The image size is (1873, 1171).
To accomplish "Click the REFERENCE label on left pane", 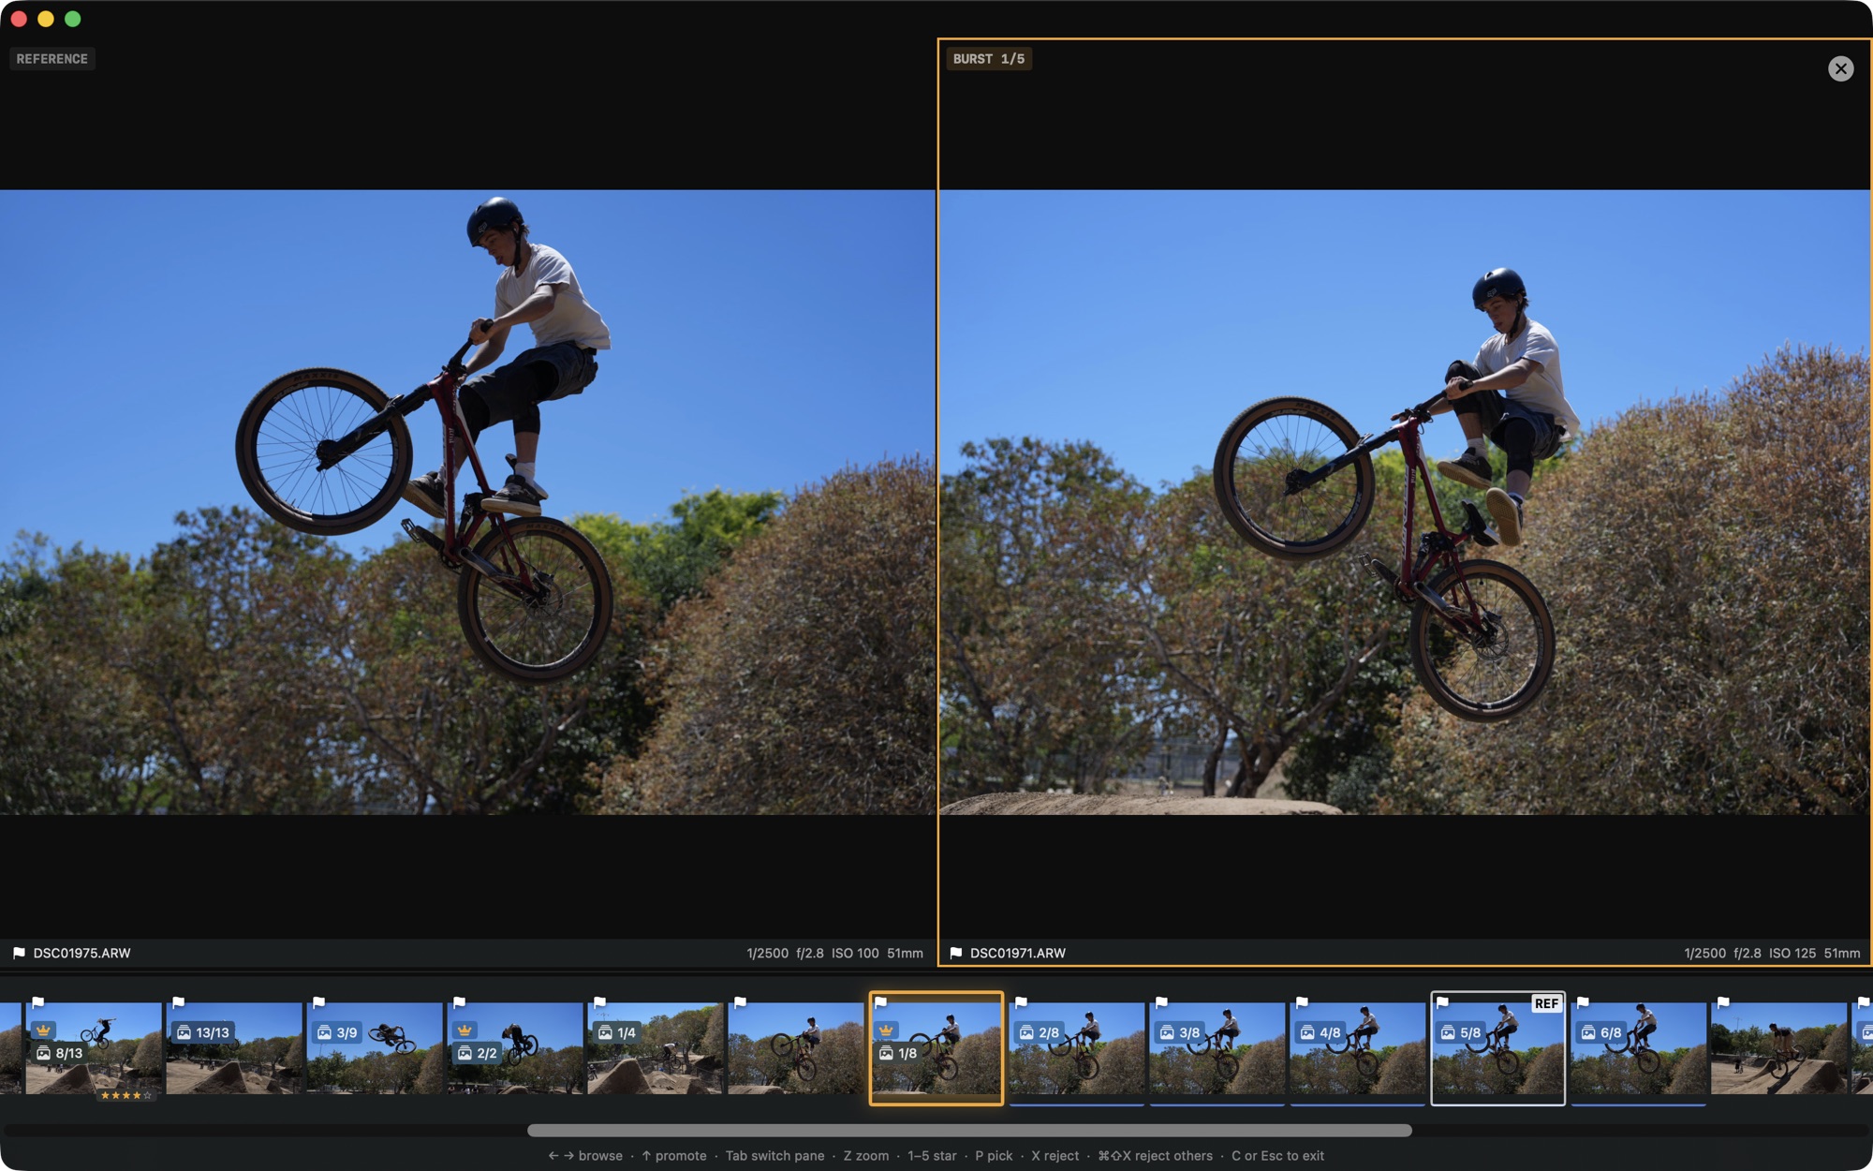I will point(52,59).
